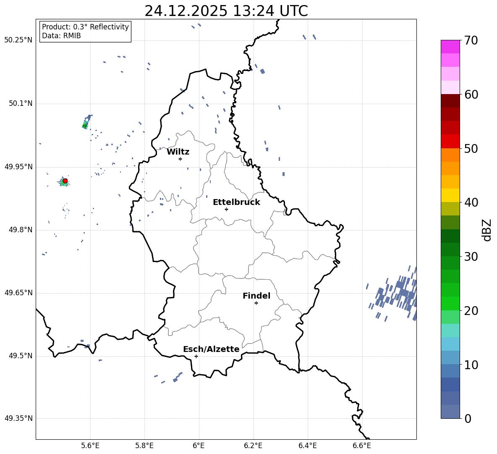Click the 10 colorbar tick label
This screenshot has height=454, width=497.
[x=471, y=365]
